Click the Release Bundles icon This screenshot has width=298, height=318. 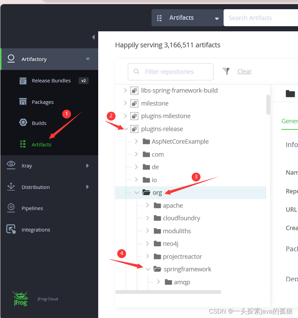pos(23,81)
